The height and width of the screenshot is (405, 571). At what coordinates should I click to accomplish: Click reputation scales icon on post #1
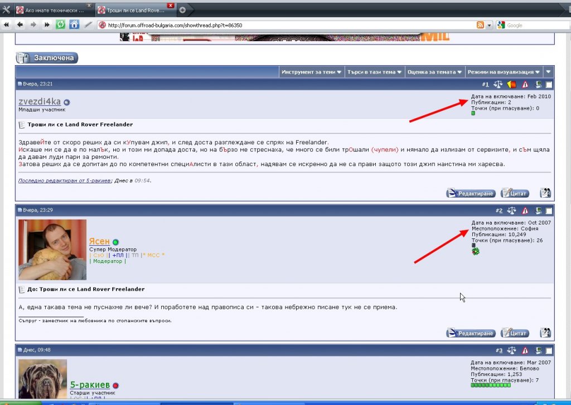pos(498,85)
